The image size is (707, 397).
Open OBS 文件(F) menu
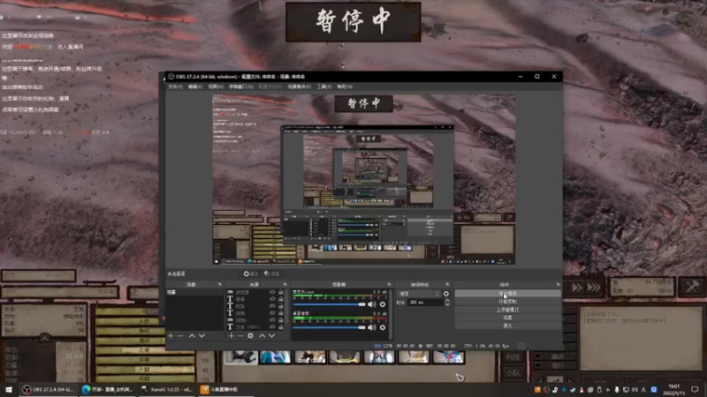tap(175, 86)
